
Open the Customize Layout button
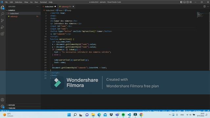pyautogui.click(x=191, y=2)
